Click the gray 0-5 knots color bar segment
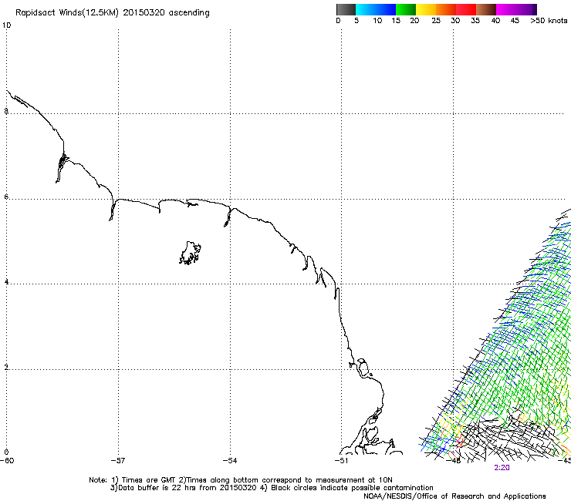571x501 pixels. point(346,9)
